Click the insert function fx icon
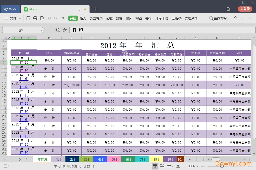The height and width of the screenshot is (170, 256). click(65, 30)
